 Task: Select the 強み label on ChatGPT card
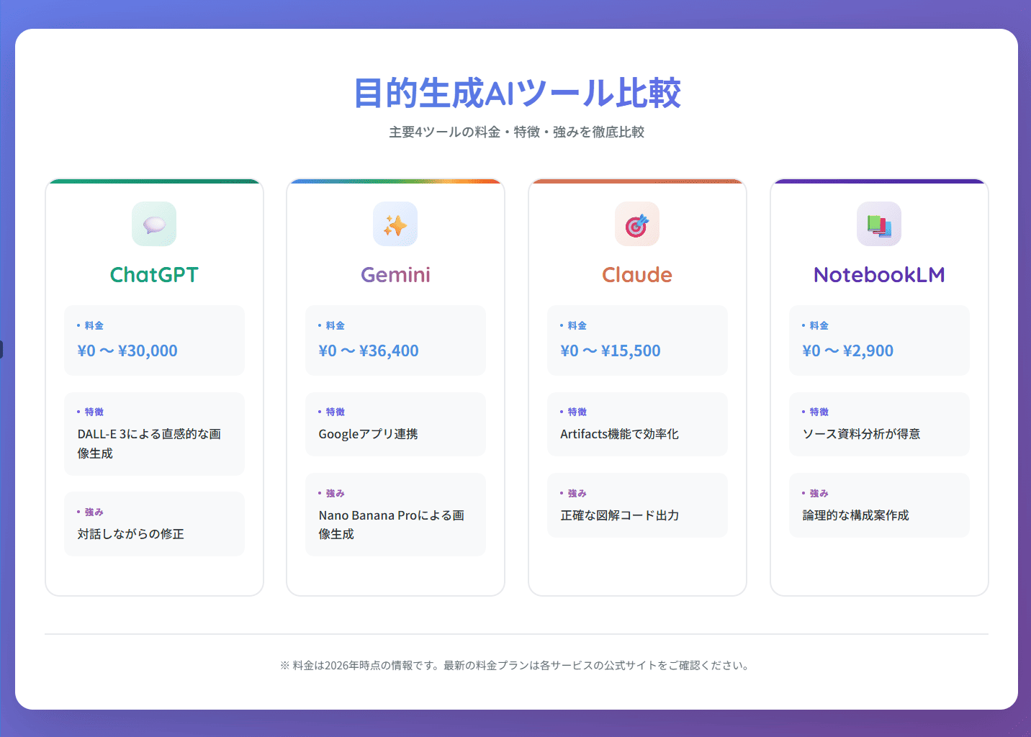(x=94, y=511)
